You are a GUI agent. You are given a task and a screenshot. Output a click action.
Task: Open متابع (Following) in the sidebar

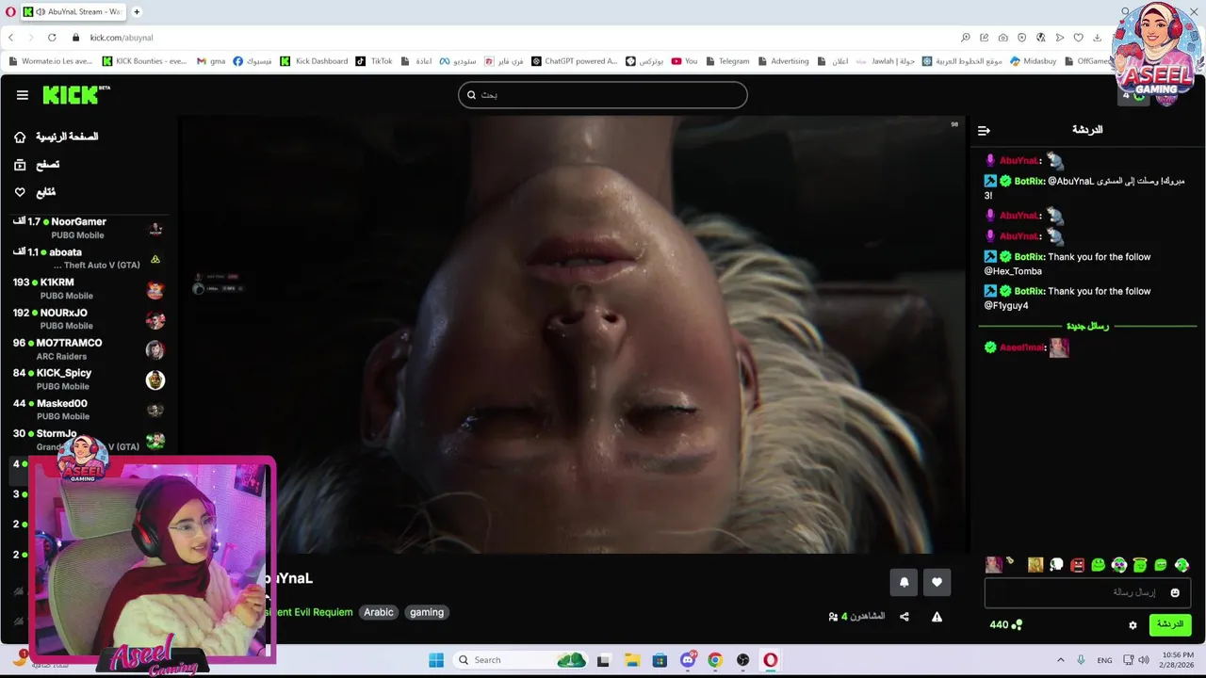click(x=35, y=192)
